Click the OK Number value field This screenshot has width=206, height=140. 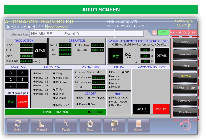click(99, 77)
